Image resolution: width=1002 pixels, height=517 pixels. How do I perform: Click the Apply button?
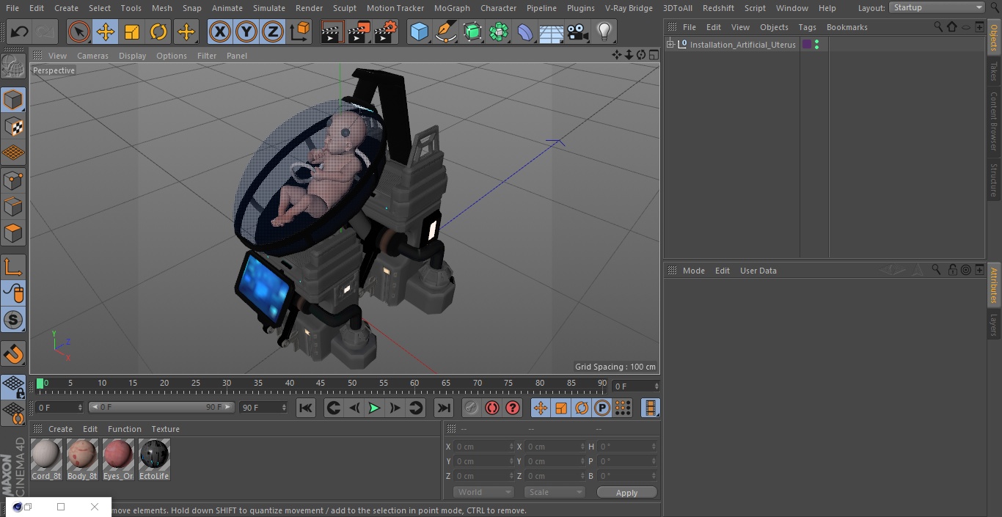tap(626, 493)
